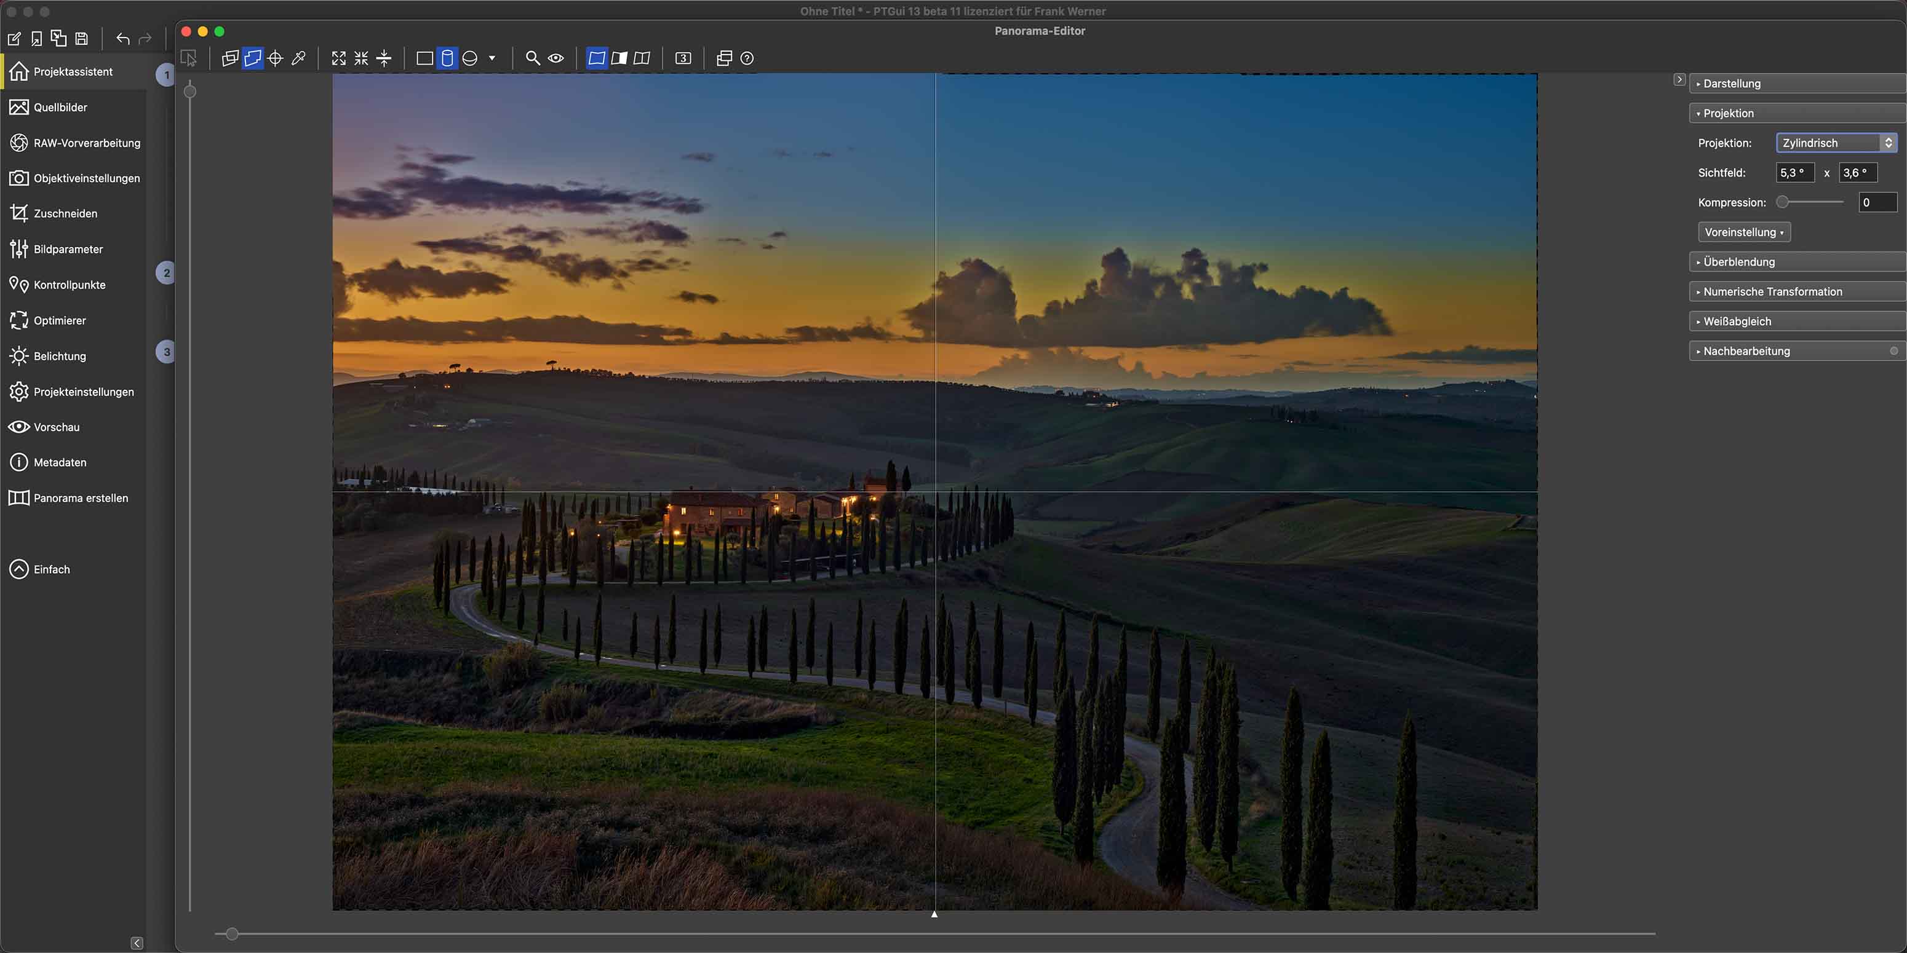The image size is (1907, 953).
Task: Open the Voreinstellung dropdown
Action: 1744,232
